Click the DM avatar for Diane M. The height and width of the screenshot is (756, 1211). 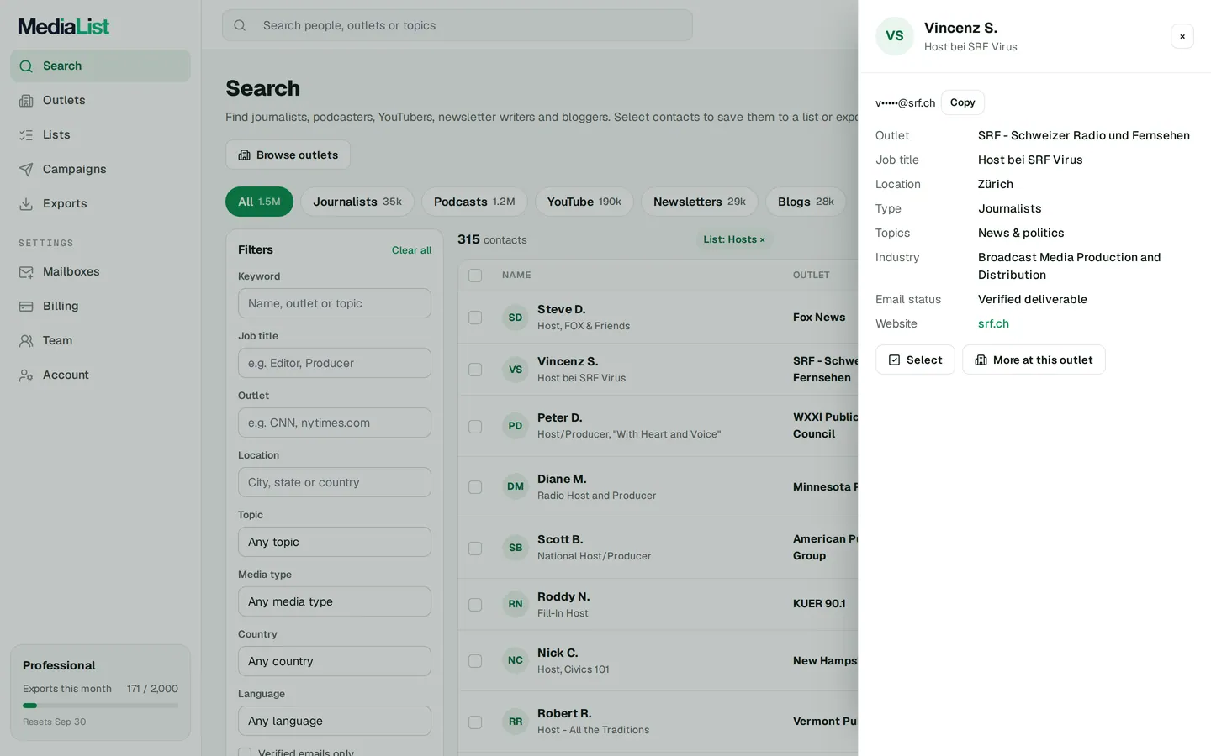[516, 486]
